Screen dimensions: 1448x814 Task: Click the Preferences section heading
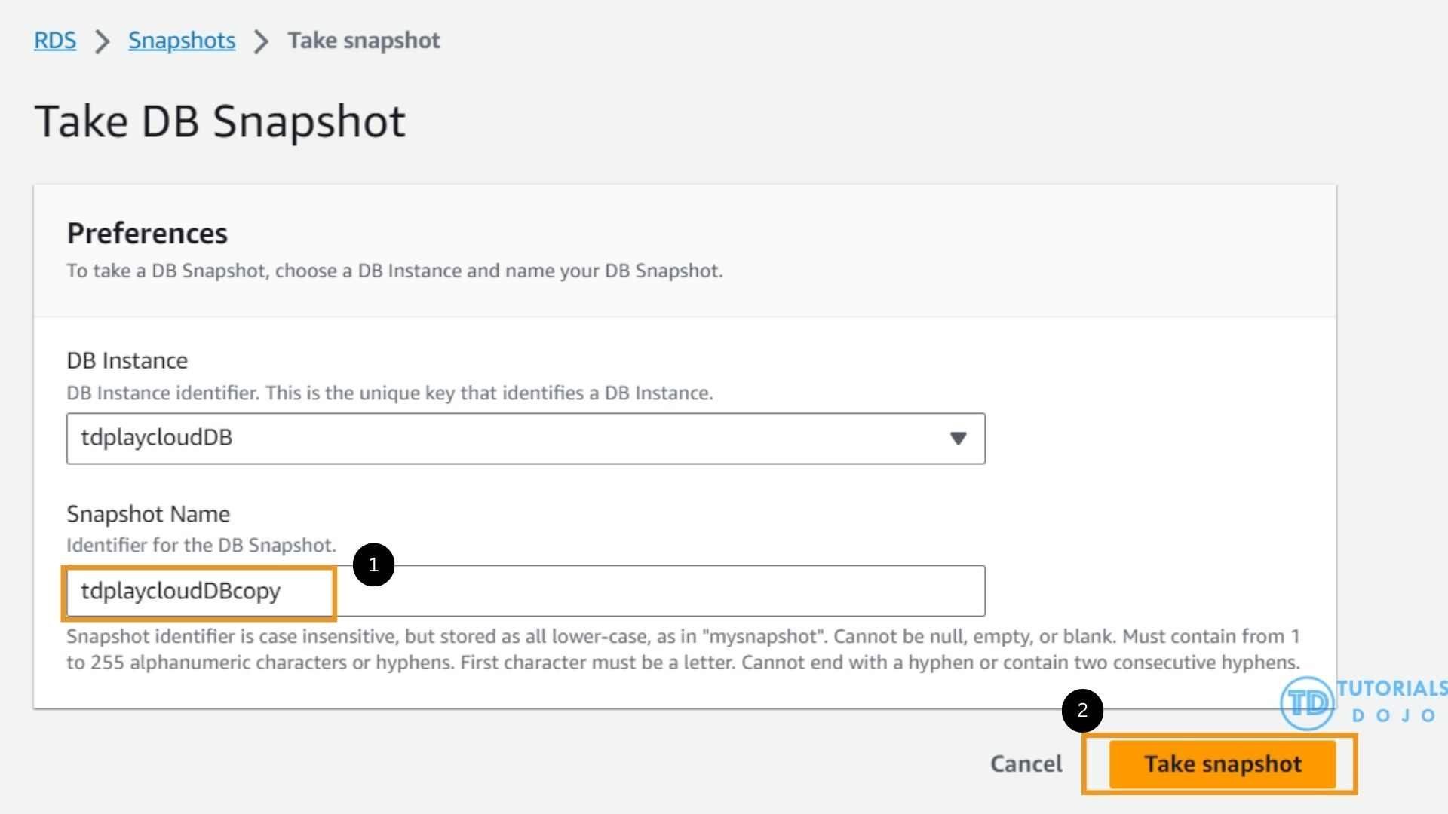pyautogui.click(x=147, y=234)
